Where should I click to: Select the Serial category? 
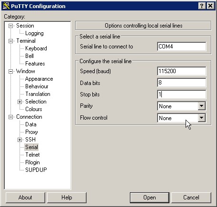pos(31,147)
